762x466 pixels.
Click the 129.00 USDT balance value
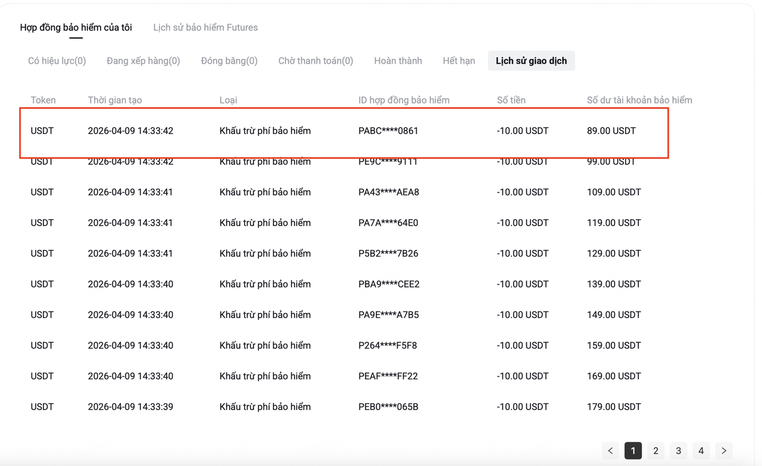[614, 254]
